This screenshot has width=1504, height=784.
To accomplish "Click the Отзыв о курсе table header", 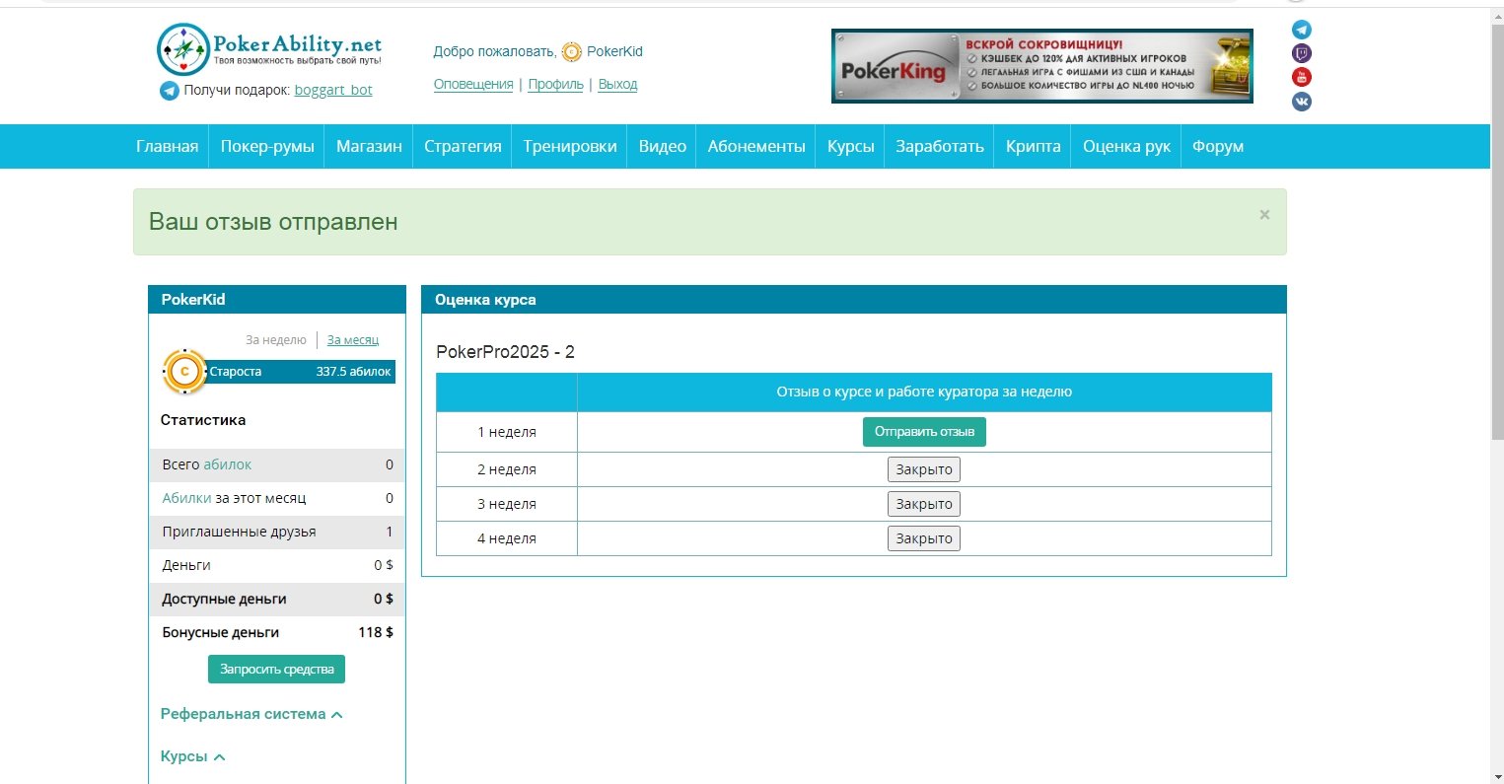I will pos(924,392).
